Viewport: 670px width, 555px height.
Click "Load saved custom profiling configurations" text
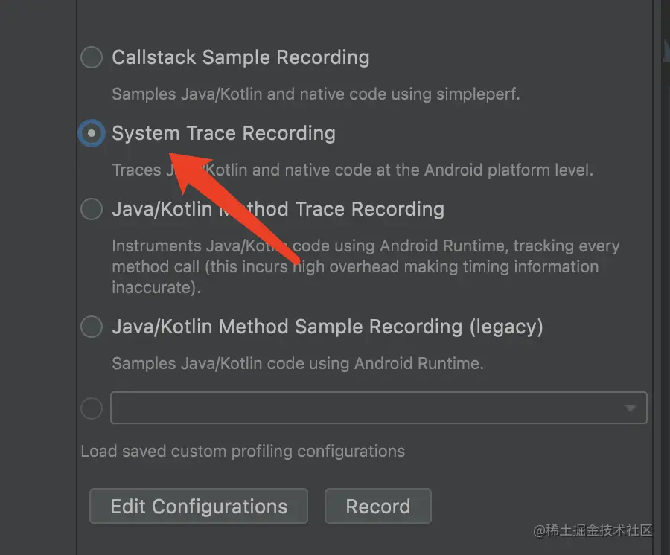[x=243, y=451]
